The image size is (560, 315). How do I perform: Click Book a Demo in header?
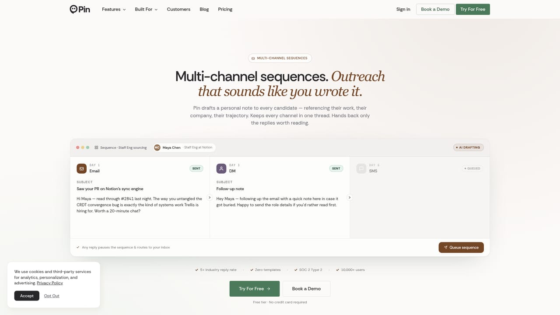tap(435, 9)
